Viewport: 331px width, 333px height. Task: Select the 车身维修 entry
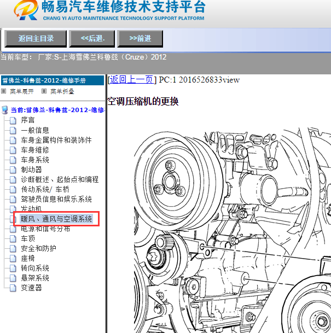pos(35,150)
